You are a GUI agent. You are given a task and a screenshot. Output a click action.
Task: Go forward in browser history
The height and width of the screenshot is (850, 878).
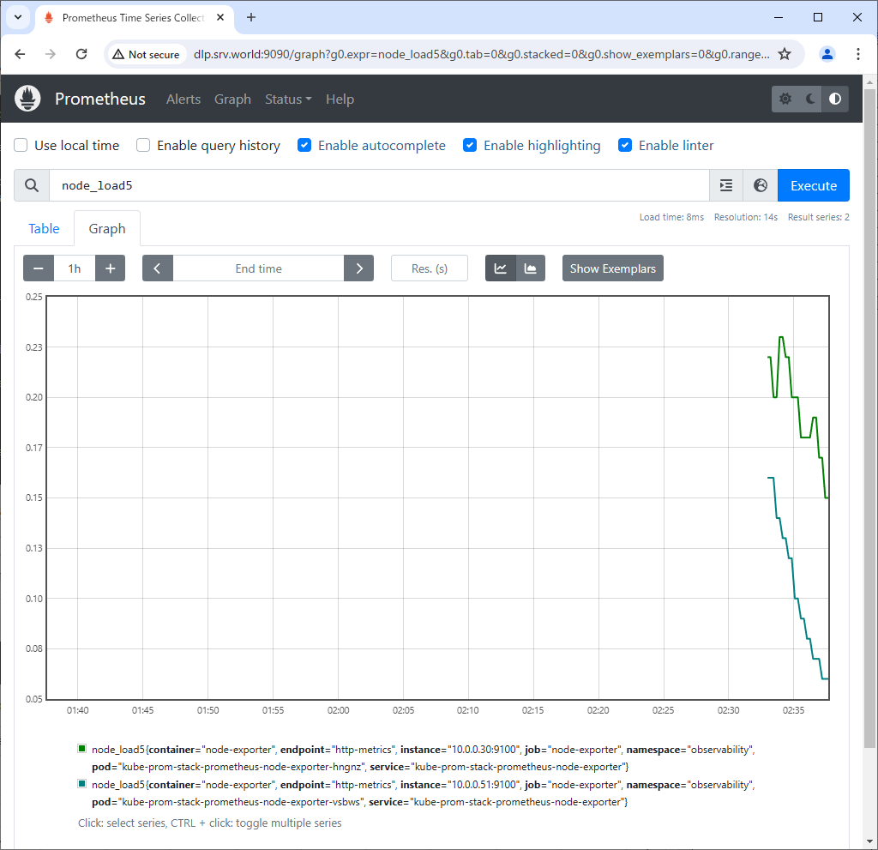click(51, 54)
